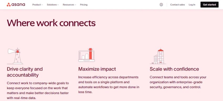Viewport: 223px width, 101px height.
Task: Click the chevron beside Solutions
Action: coord(58,5)
